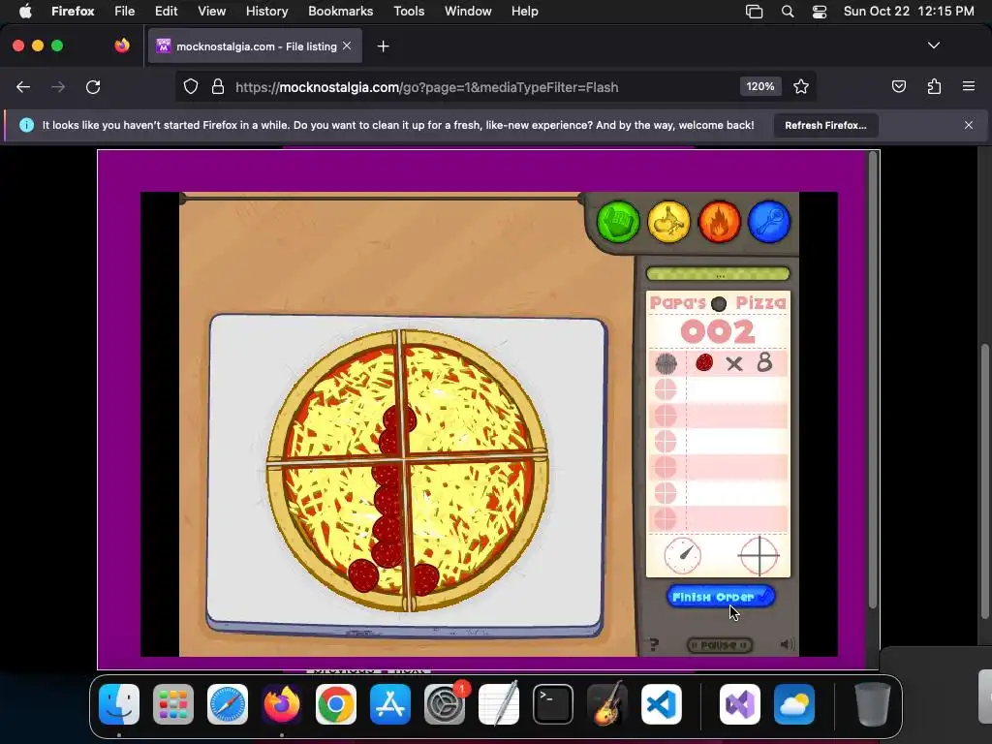
Task: Close the mocknostalgia.com tab
Action: [x=347, y=46]
